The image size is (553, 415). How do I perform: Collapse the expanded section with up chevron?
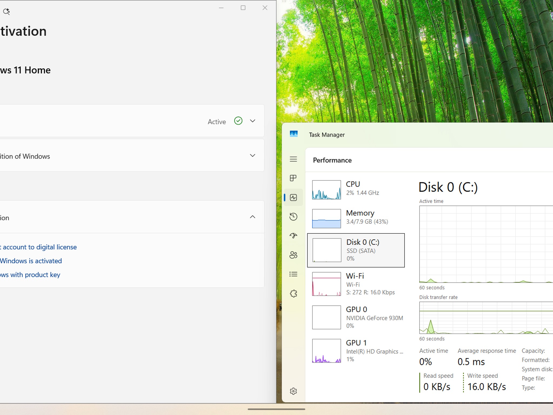(x=252, y=217)
